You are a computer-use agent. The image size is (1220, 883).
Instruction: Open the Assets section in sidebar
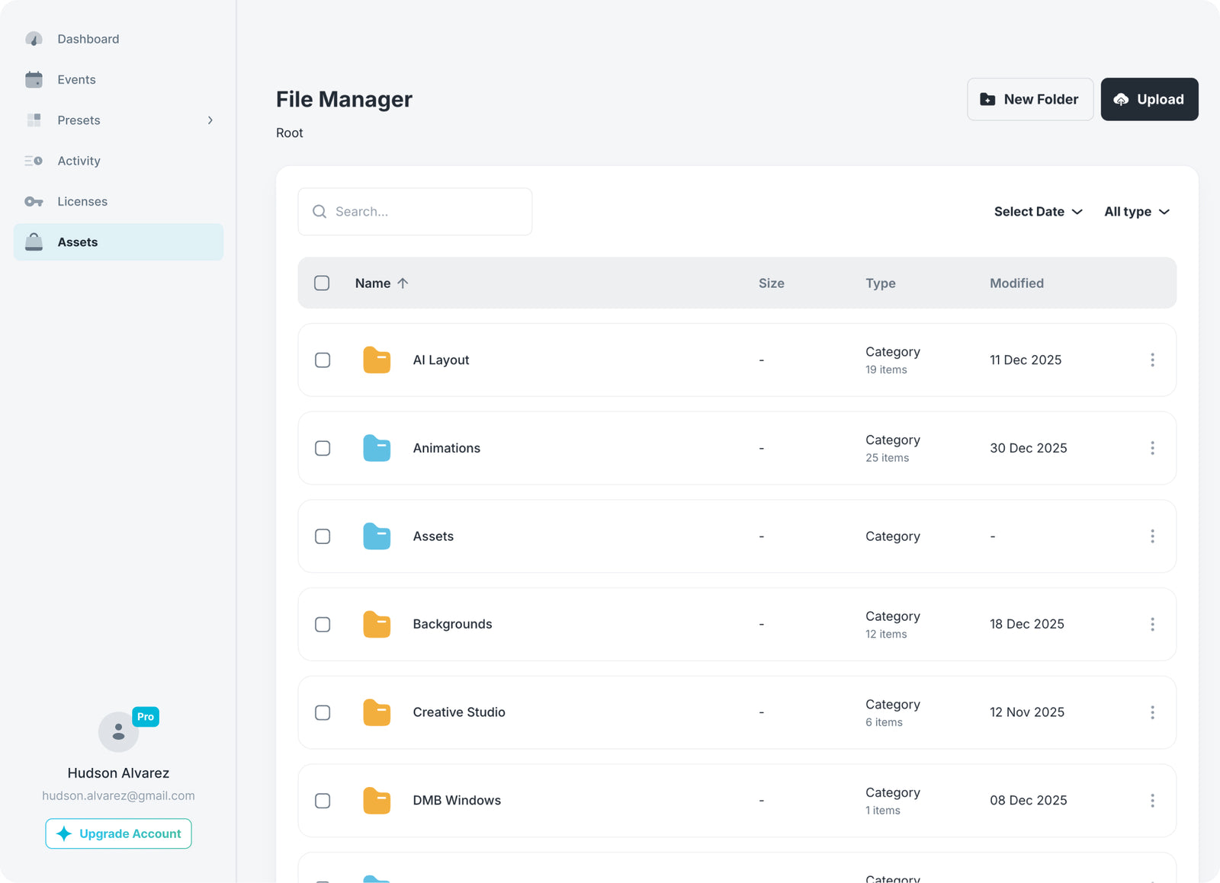[77, 242]
